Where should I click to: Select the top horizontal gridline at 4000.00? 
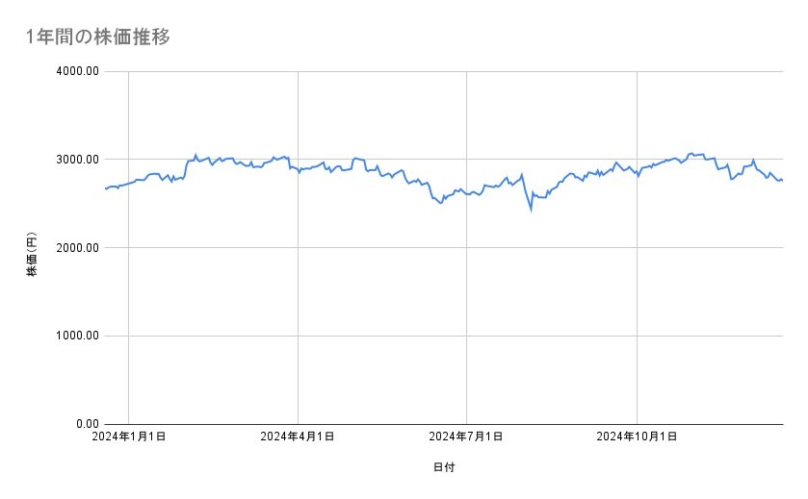(x=385, y=71)
